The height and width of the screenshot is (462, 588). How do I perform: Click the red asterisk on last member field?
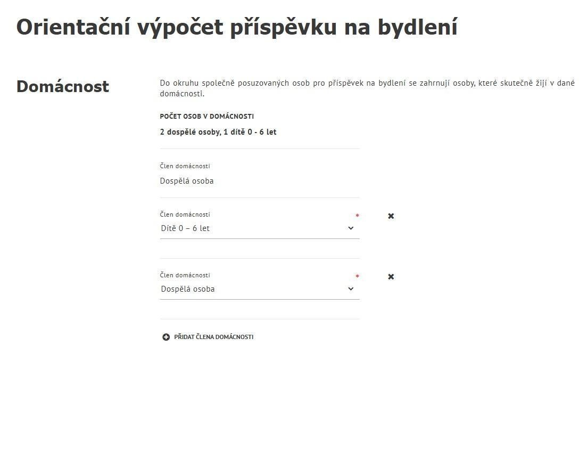point(357,276)
